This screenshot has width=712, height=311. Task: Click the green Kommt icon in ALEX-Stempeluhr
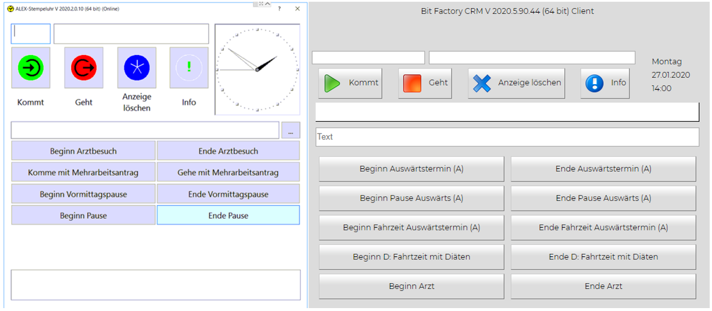(31, 68)
